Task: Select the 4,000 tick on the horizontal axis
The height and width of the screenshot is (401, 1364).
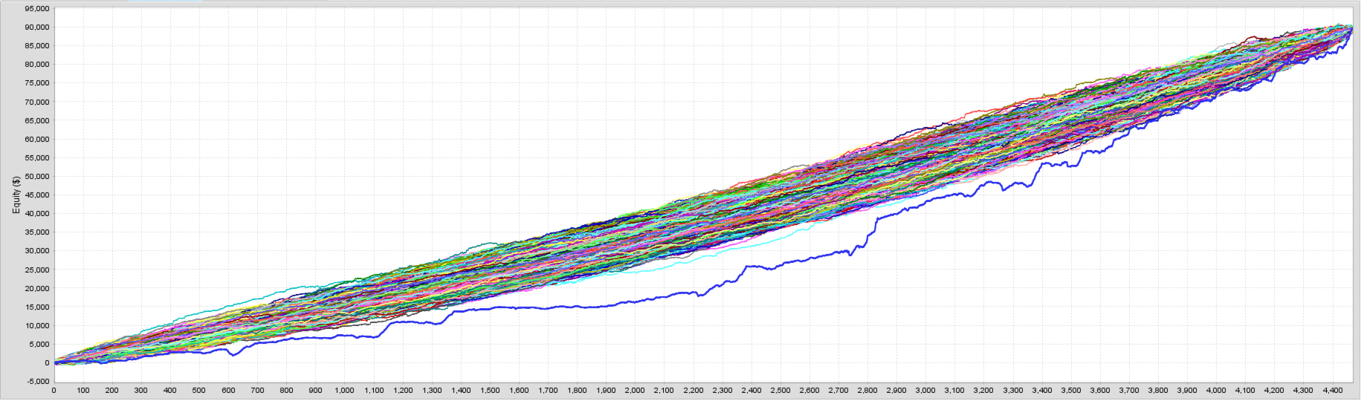Action: coord(1216,391)
